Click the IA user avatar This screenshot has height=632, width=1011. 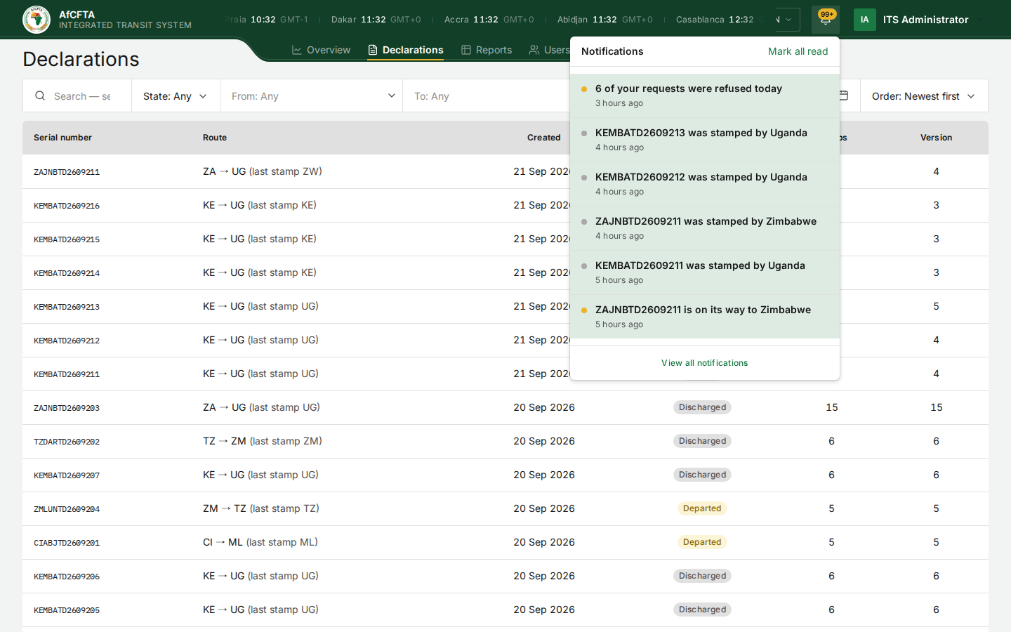pos(865,20)
